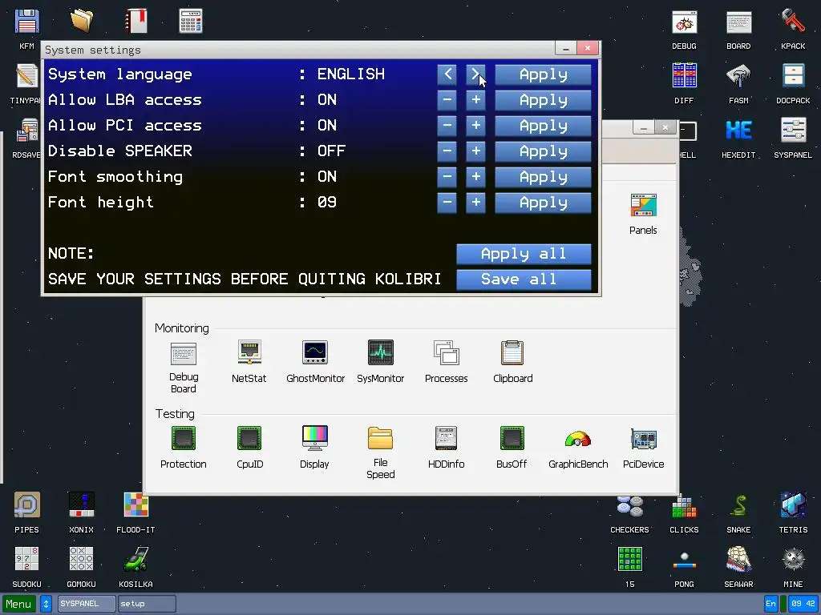Viewport: 821px width, 615px height.
Task: Switch to setup taskbar item
Action: [x=148, y=604]
